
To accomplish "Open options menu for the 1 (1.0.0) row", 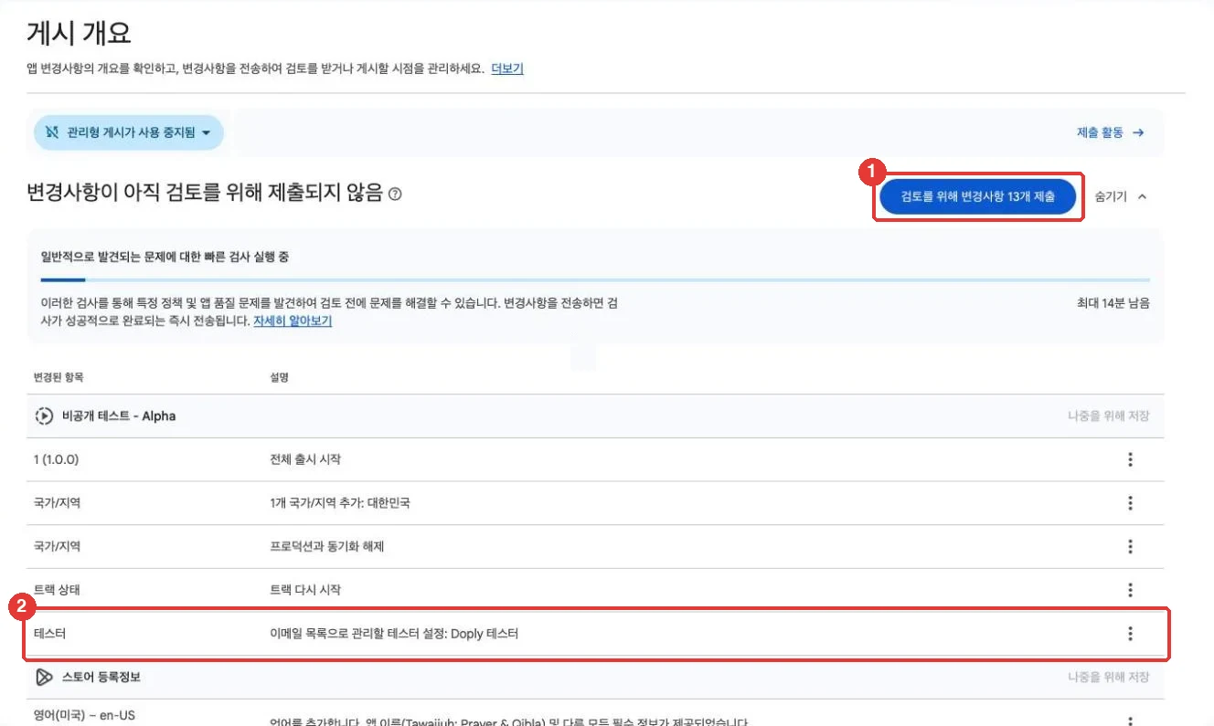I will [x=1131, y=459].
